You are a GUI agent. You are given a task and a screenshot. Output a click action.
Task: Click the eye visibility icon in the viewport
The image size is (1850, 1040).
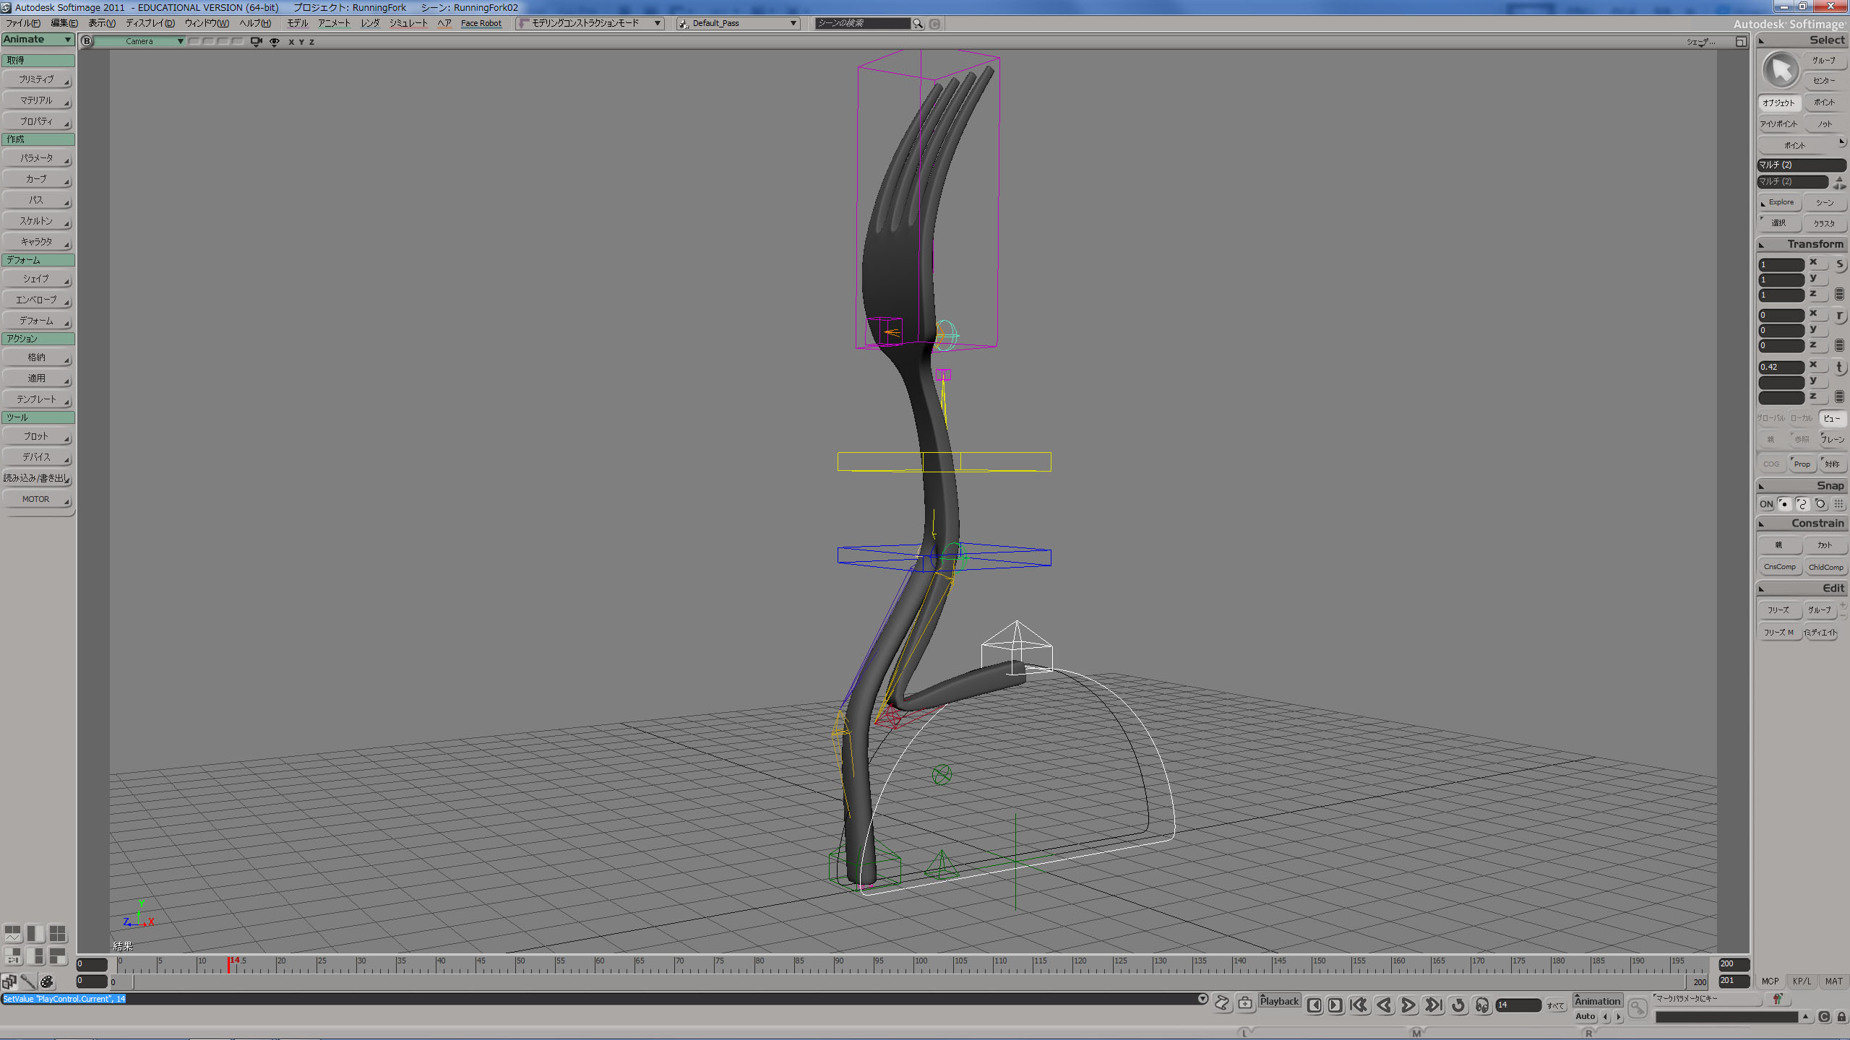tap(275, 41)
